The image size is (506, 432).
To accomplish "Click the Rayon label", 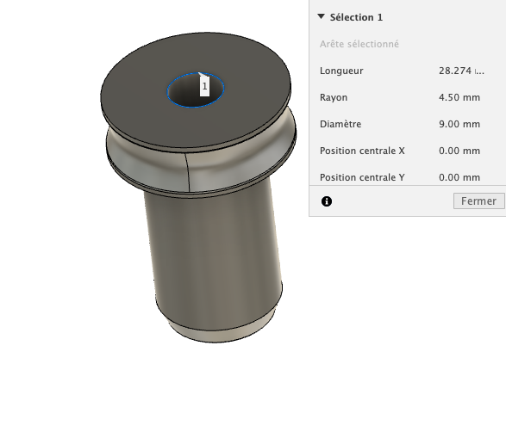I will tap(334, 97).
